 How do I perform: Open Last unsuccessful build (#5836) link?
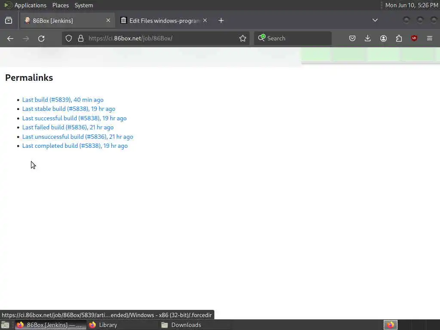coord(78,137)
